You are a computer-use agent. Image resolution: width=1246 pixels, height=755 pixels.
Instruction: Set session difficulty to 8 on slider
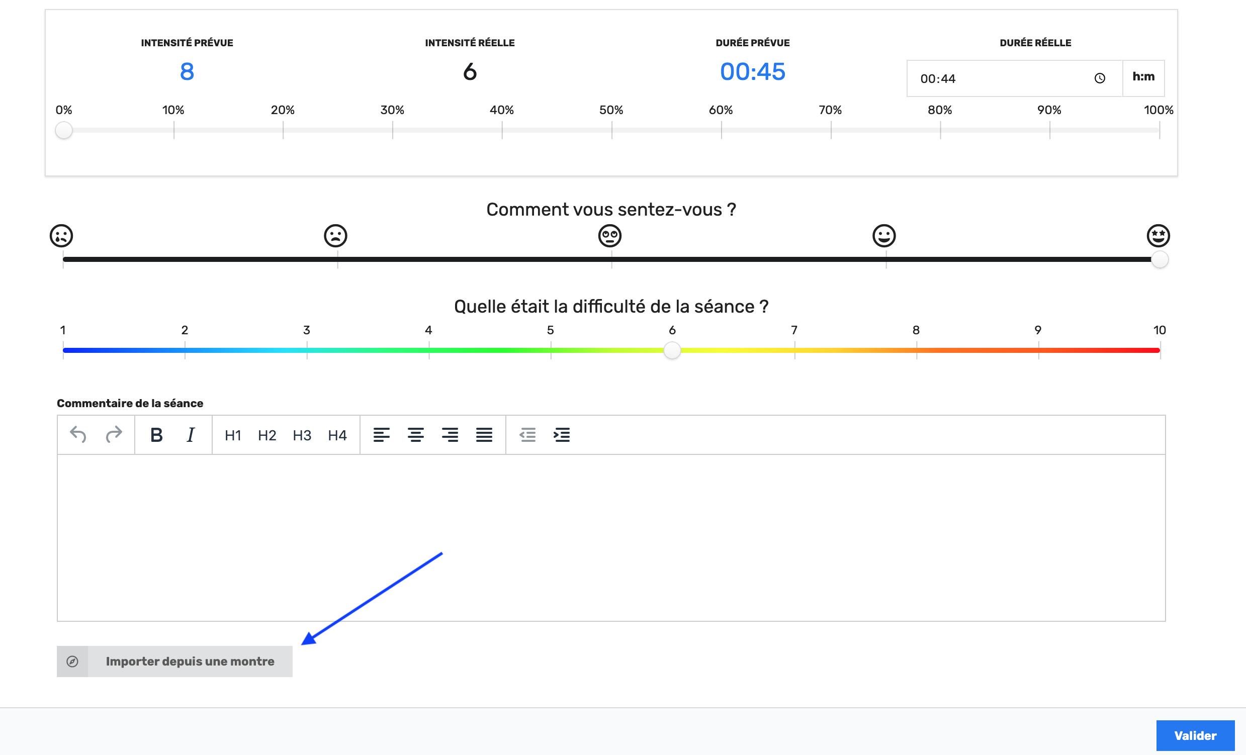pyautogui.click(x=916, y=350)
